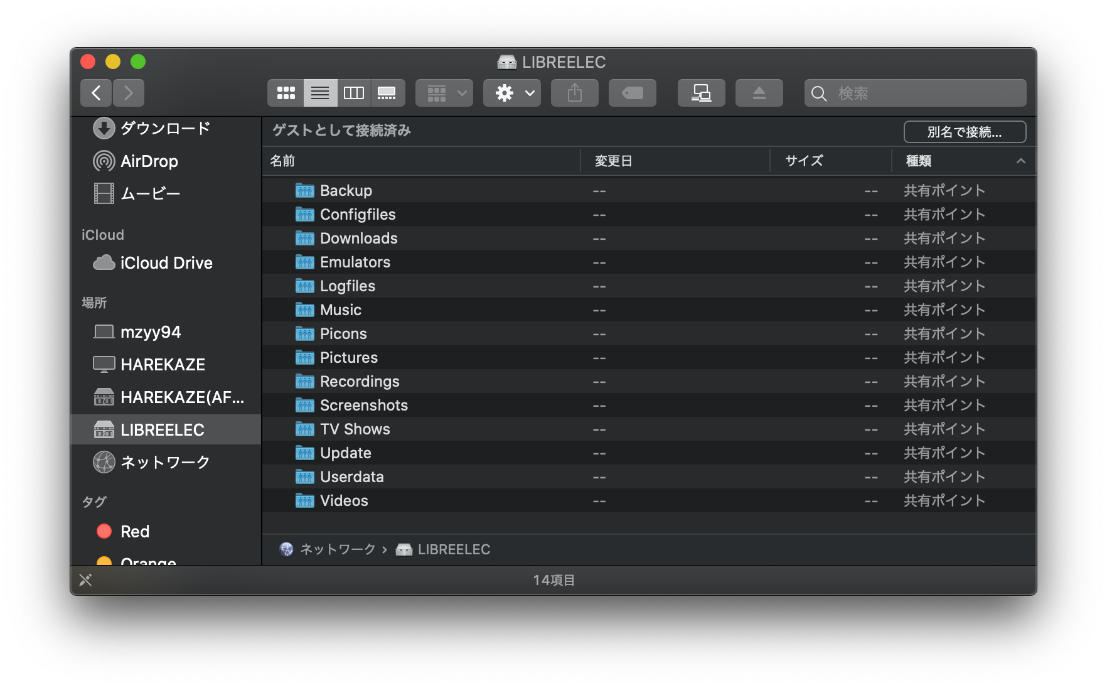Open ムービー in the sidebar
This screenshot has width=1107, height=688.
166,193
